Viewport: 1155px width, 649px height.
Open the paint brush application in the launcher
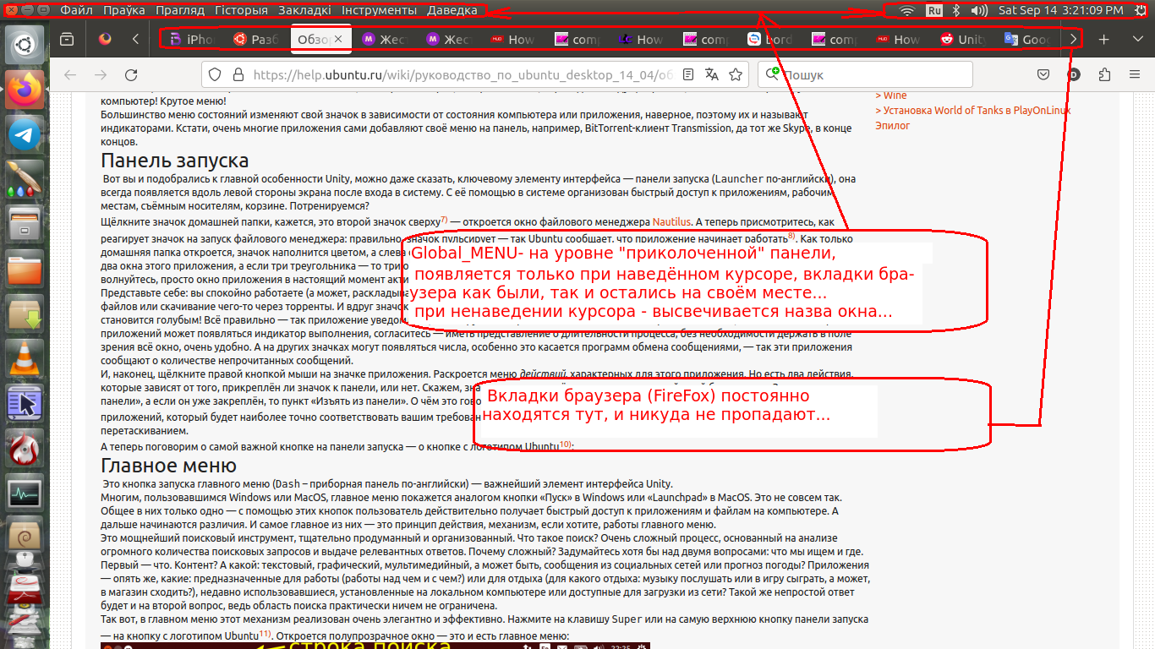(25, 178)
